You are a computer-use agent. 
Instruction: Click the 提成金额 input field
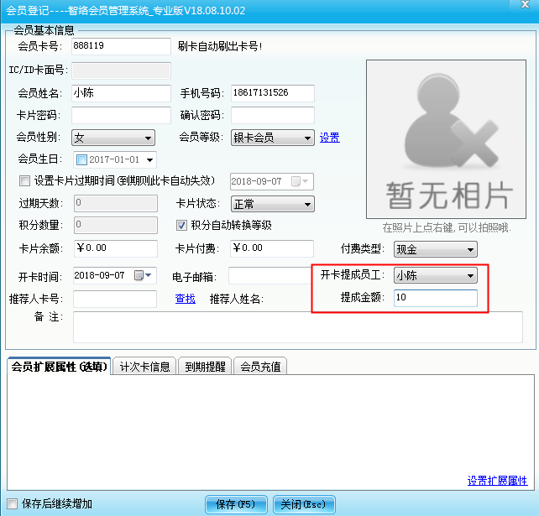point(435,298)
